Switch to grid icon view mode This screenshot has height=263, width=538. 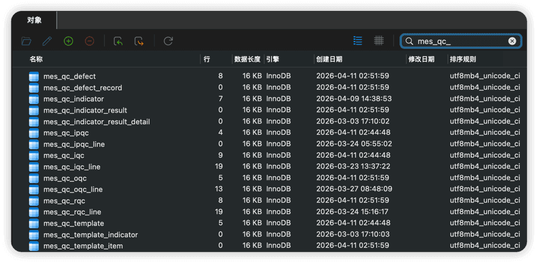pos(379,41)
